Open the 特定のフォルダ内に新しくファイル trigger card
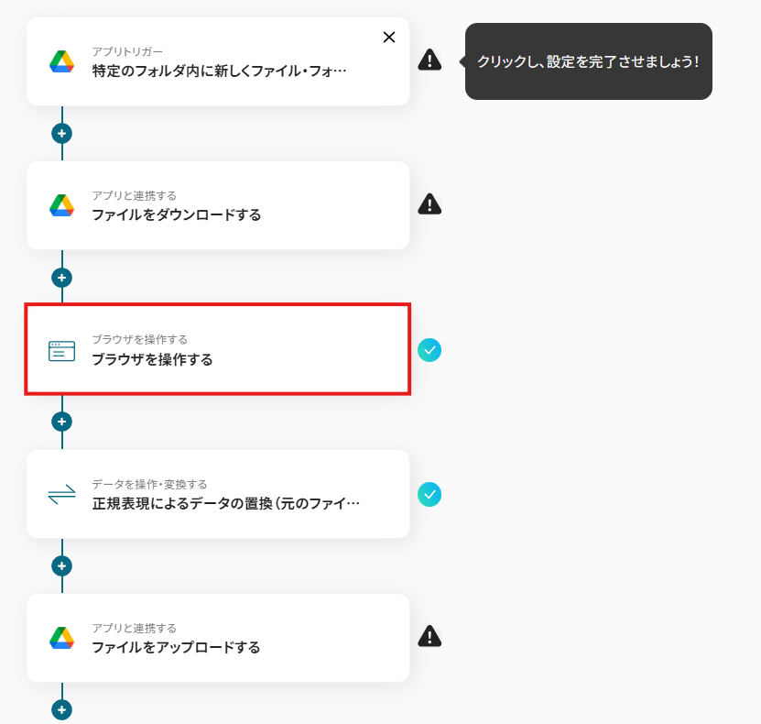The image size is (761, 724). [x=218, y=61]
